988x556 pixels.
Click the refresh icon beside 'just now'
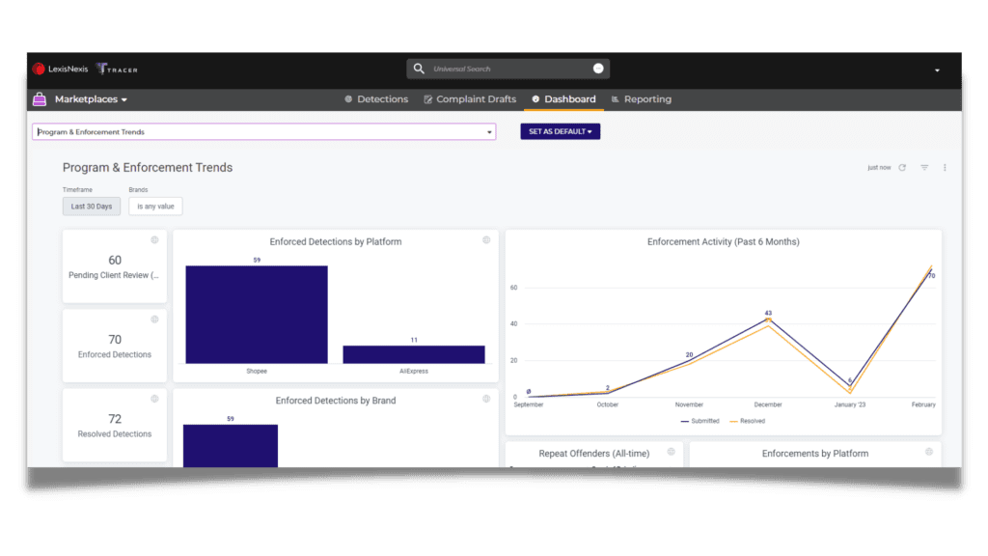tap(902, 168)
